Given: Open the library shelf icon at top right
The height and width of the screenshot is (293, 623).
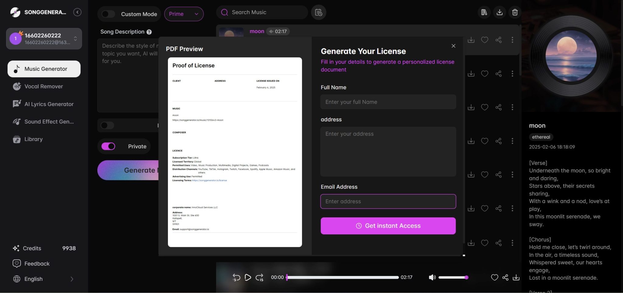Looking at the screenshot, I should [x=484, y=12].
